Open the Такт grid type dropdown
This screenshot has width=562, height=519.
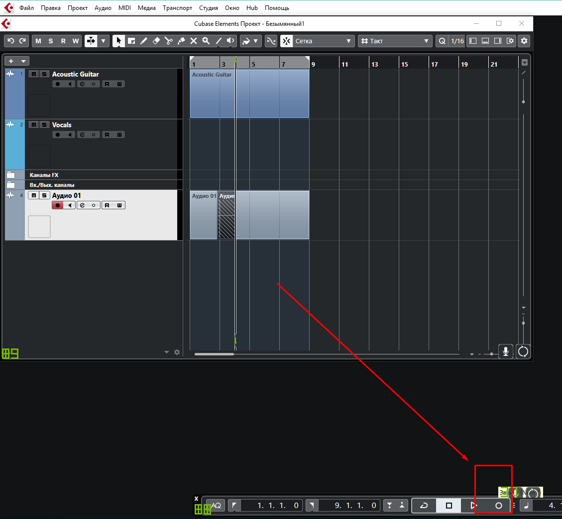[x=396, y=41]
